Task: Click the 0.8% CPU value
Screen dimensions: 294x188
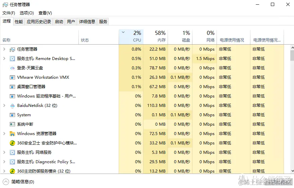Action: (x=136, y=49)
